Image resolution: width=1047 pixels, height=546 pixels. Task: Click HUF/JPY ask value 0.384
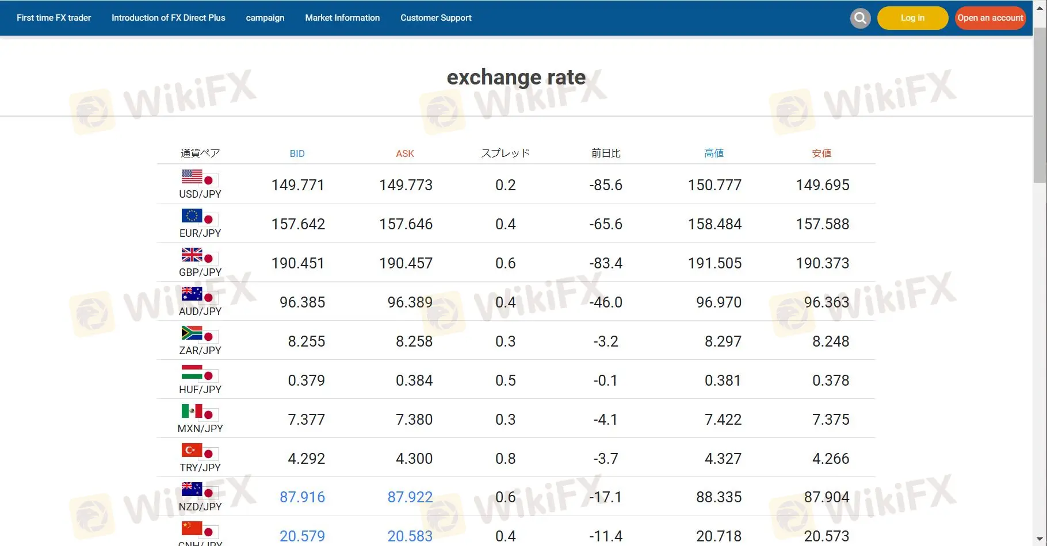pos(414,380)
